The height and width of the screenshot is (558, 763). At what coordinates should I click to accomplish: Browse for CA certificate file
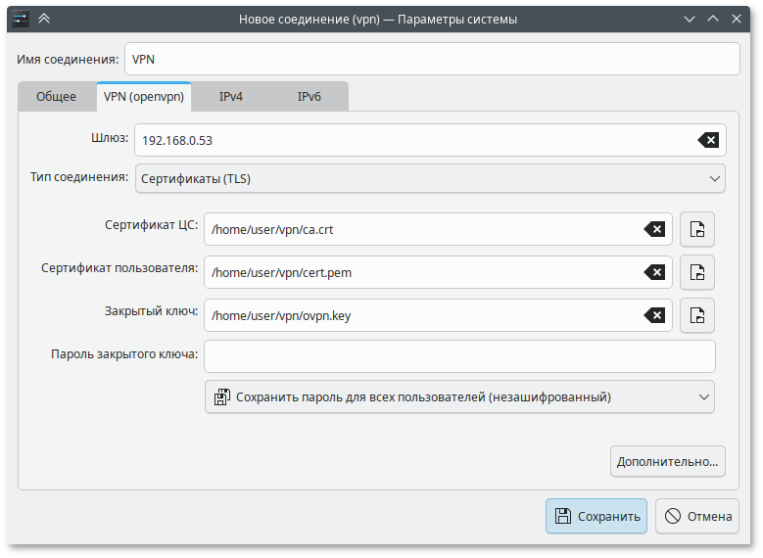pos(696,229)
